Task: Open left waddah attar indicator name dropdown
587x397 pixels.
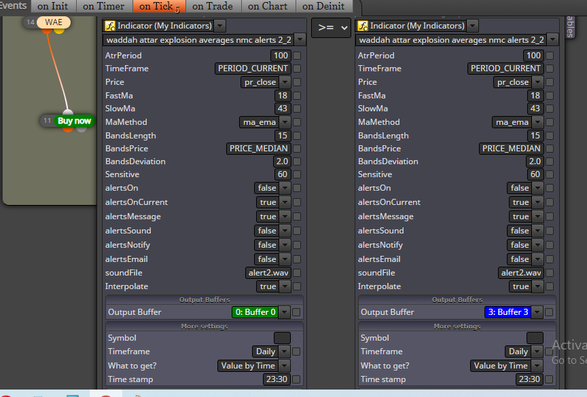Action: (300, 39)
